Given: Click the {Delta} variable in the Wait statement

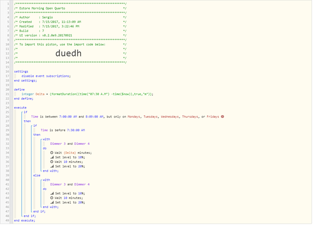Looking at the screenshot, I should [70, 152].
